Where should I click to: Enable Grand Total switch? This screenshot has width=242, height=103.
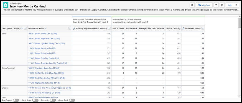click(x=72, y=100)
